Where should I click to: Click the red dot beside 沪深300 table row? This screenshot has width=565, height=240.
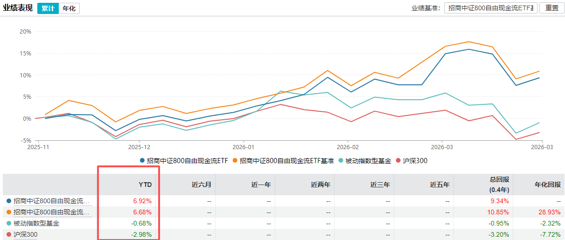coord(9,235)
